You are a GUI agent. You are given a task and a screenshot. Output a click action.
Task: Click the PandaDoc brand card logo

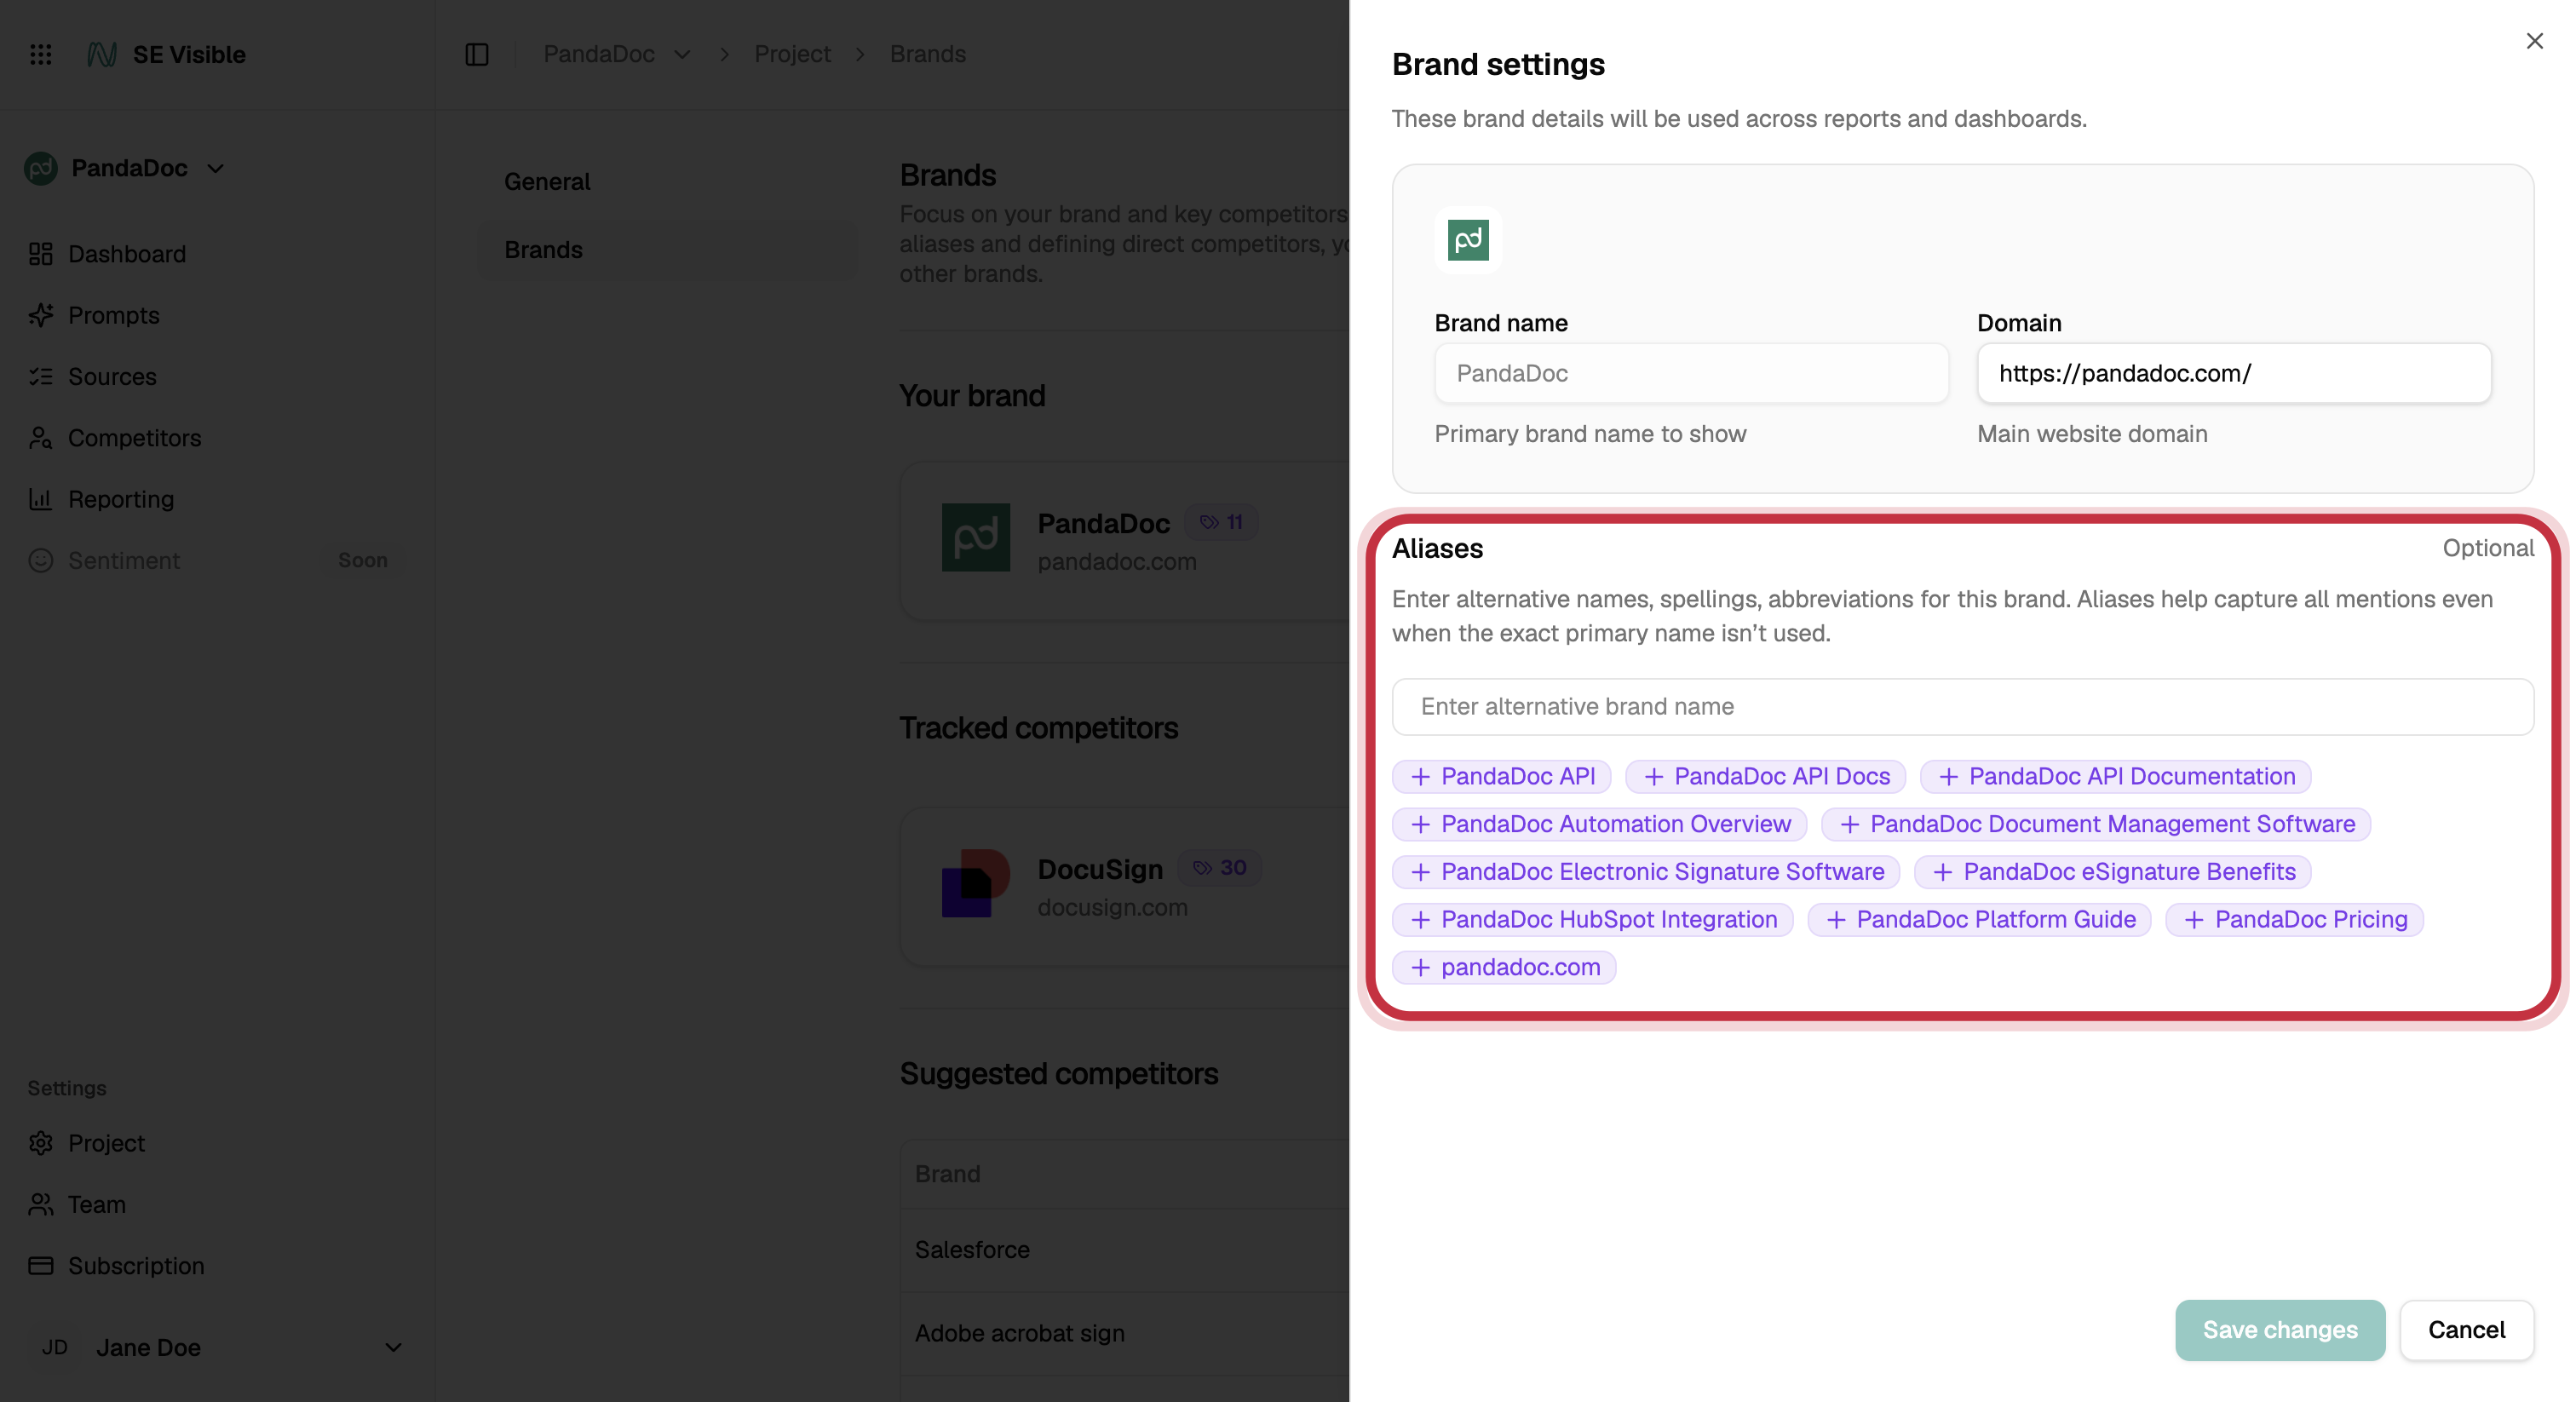[x=976, y=537]
